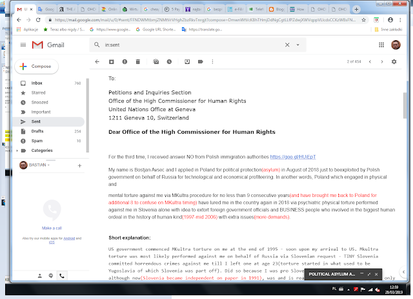Click Compose button
Viewport: 413px width, 299px height.
point(37,67)
